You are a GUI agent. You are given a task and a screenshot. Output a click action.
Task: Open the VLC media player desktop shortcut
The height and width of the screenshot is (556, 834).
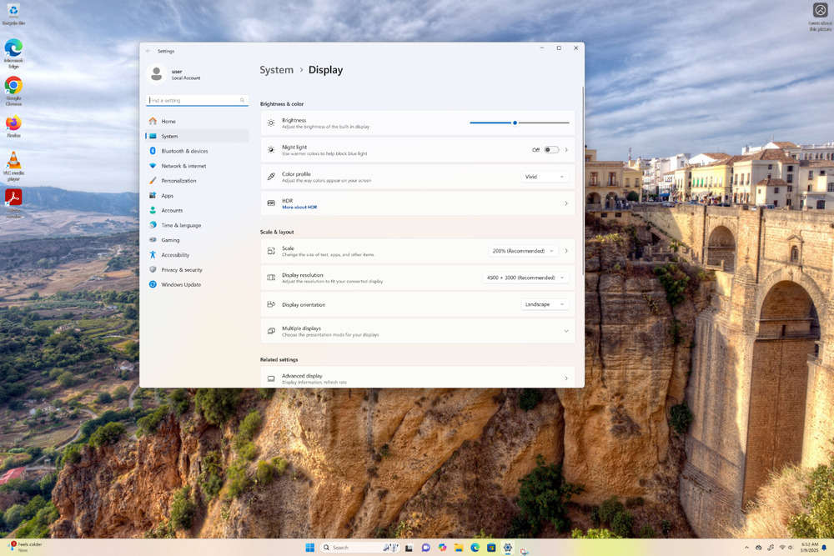click(x=13, y=166)
